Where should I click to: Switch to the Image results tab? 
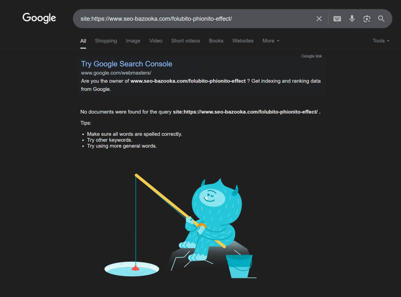(x=133, y=41)
